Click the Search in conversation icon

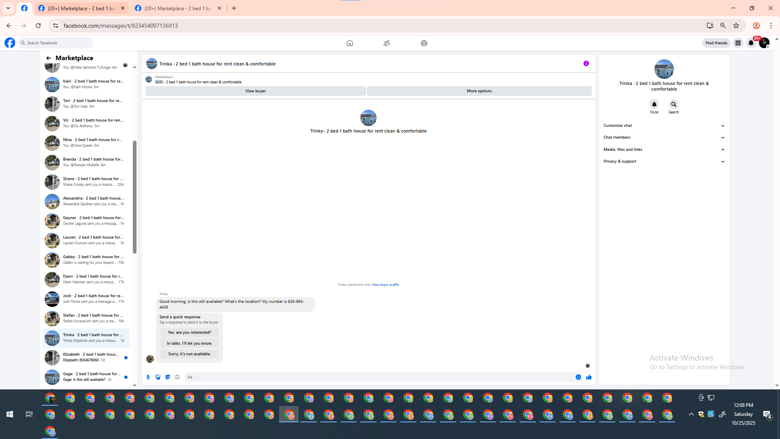[x=674, y=104]
